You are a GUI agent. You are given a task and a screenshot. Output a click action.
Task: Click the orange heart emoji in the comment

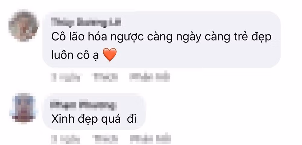(110, 55)
